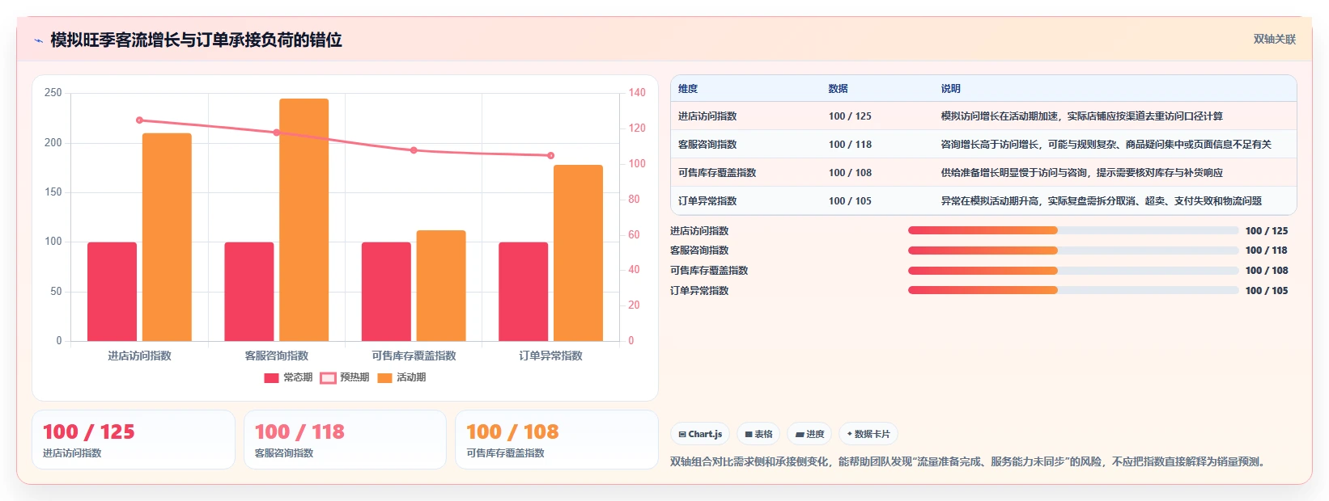Click the line point above 订单异常指数
The image size is (1329, 501).
tap(550, 155)
